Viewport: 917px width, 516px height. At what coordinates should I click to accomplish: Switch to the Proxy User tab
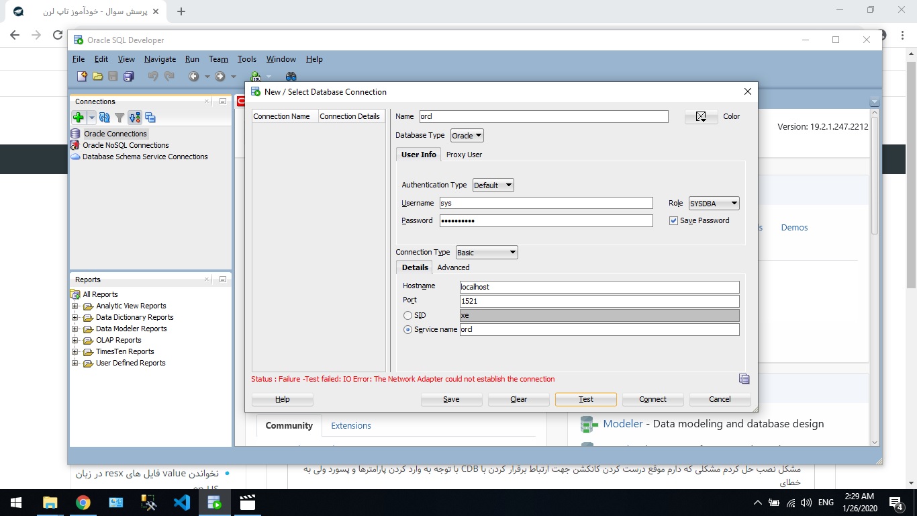464,155
